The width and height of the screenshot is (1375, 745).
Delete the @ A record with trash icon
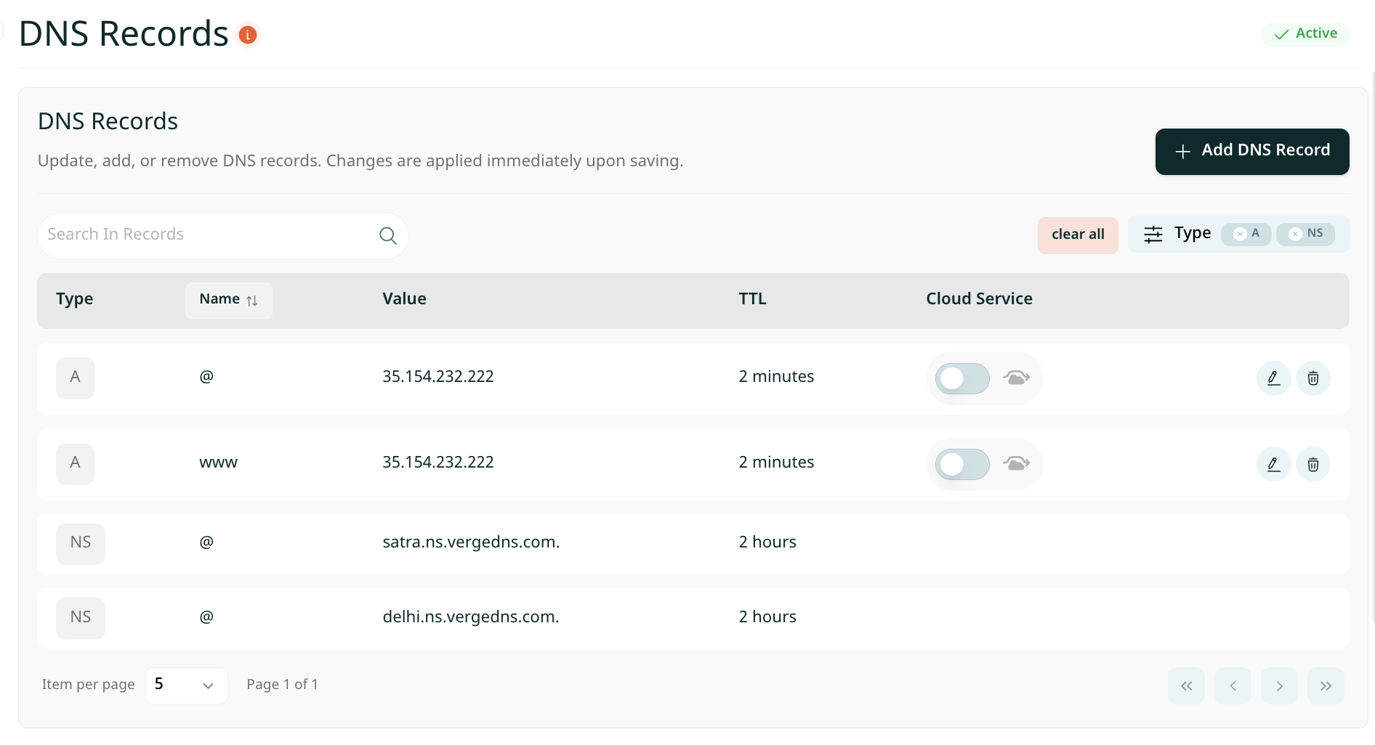pos(1312,378)
